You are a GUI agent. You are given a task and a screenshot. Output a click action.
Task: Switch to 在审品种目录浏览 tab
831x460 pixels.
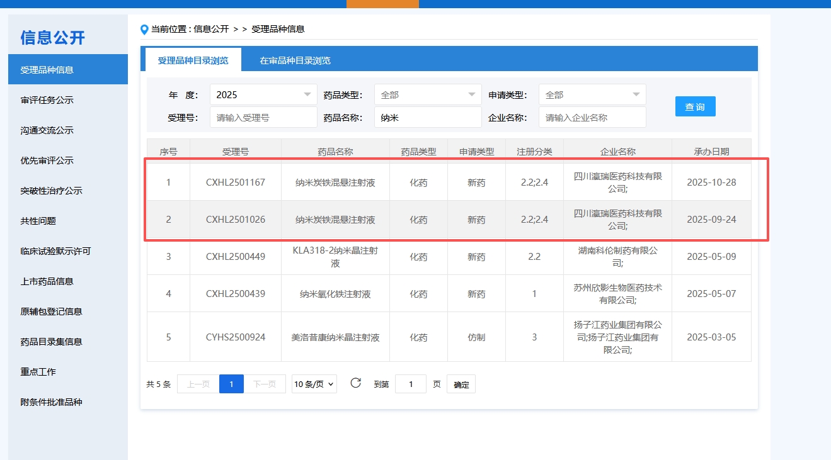pyautogui.click(x=295, y=61)
